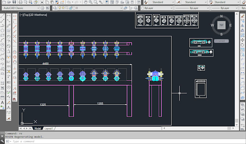Select the Rotate tool in Modify toolbar
This screenshot has width=246, height=144.
tap(242, 45)
